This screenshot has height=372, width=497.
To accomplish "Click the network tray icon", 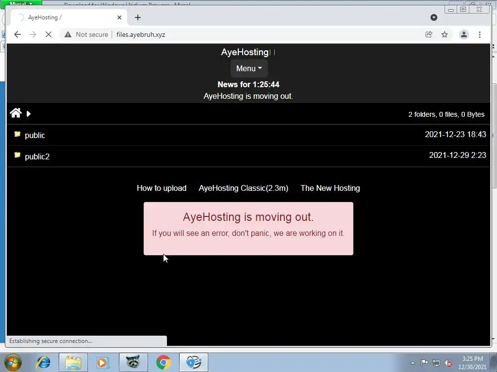I will pyautogui.click(x=436, y=363).
